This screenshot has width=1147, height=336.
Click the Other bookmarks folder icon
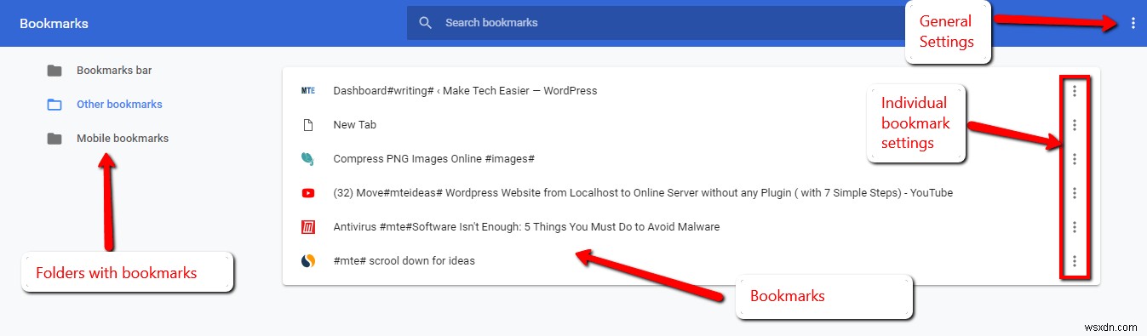point(54,105)
